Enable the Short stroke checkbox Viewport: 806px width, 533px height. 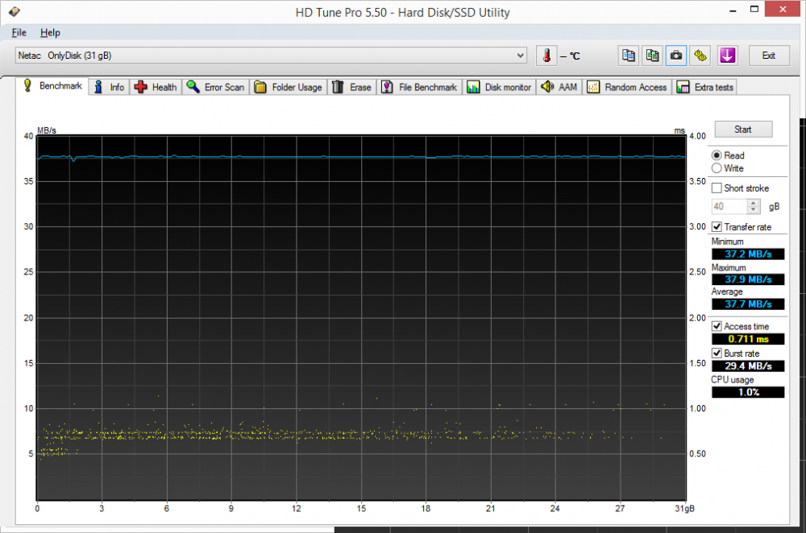(717, 188)
